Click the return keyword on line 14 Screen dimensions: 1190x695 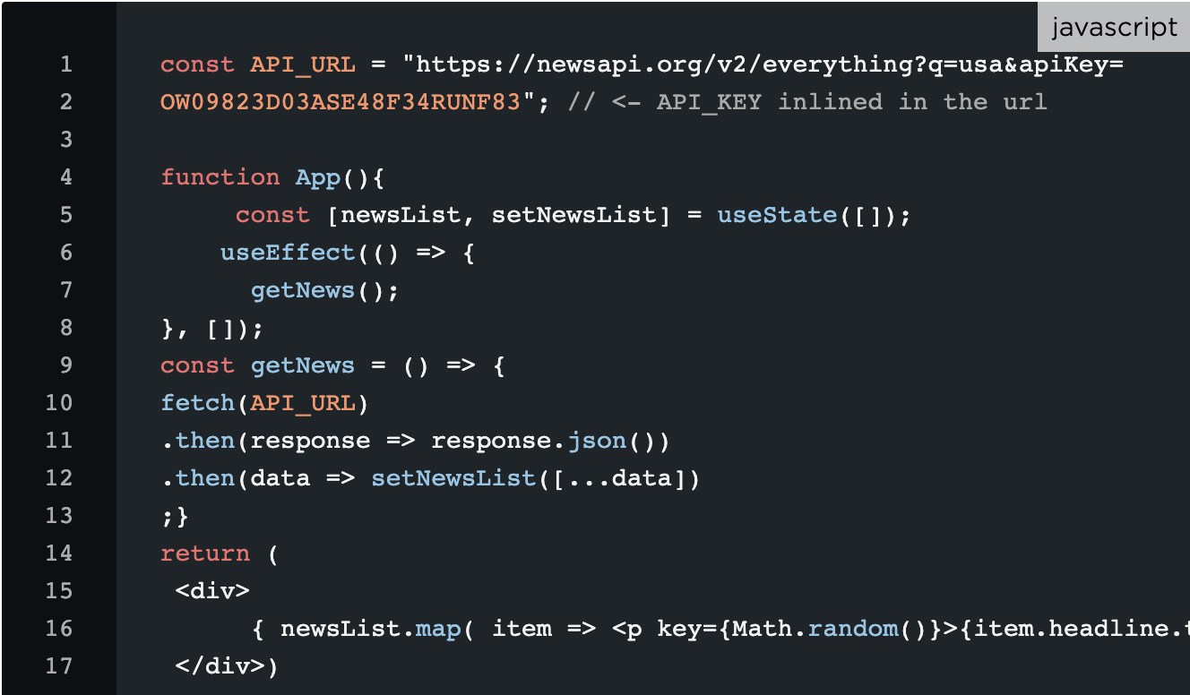[x=205, y=553]
